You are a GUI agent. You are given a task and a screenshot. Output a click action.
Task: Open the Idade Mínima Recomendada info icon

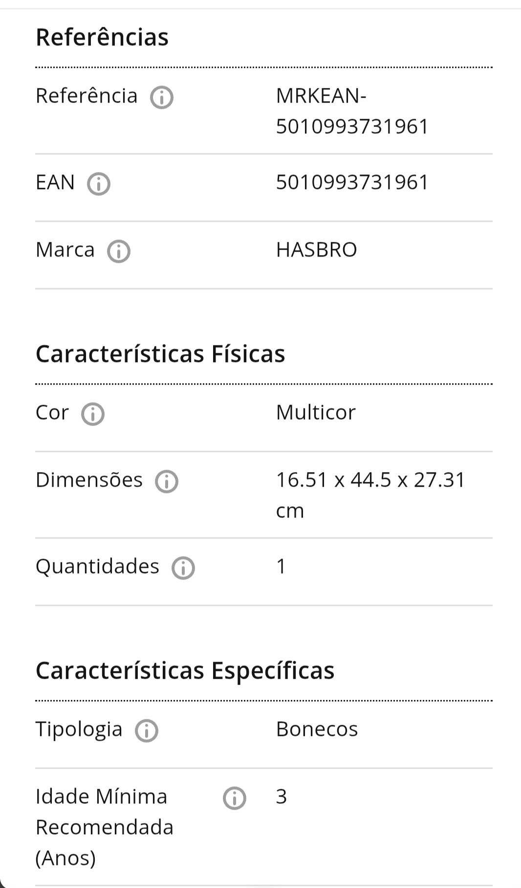coord(235,798)
